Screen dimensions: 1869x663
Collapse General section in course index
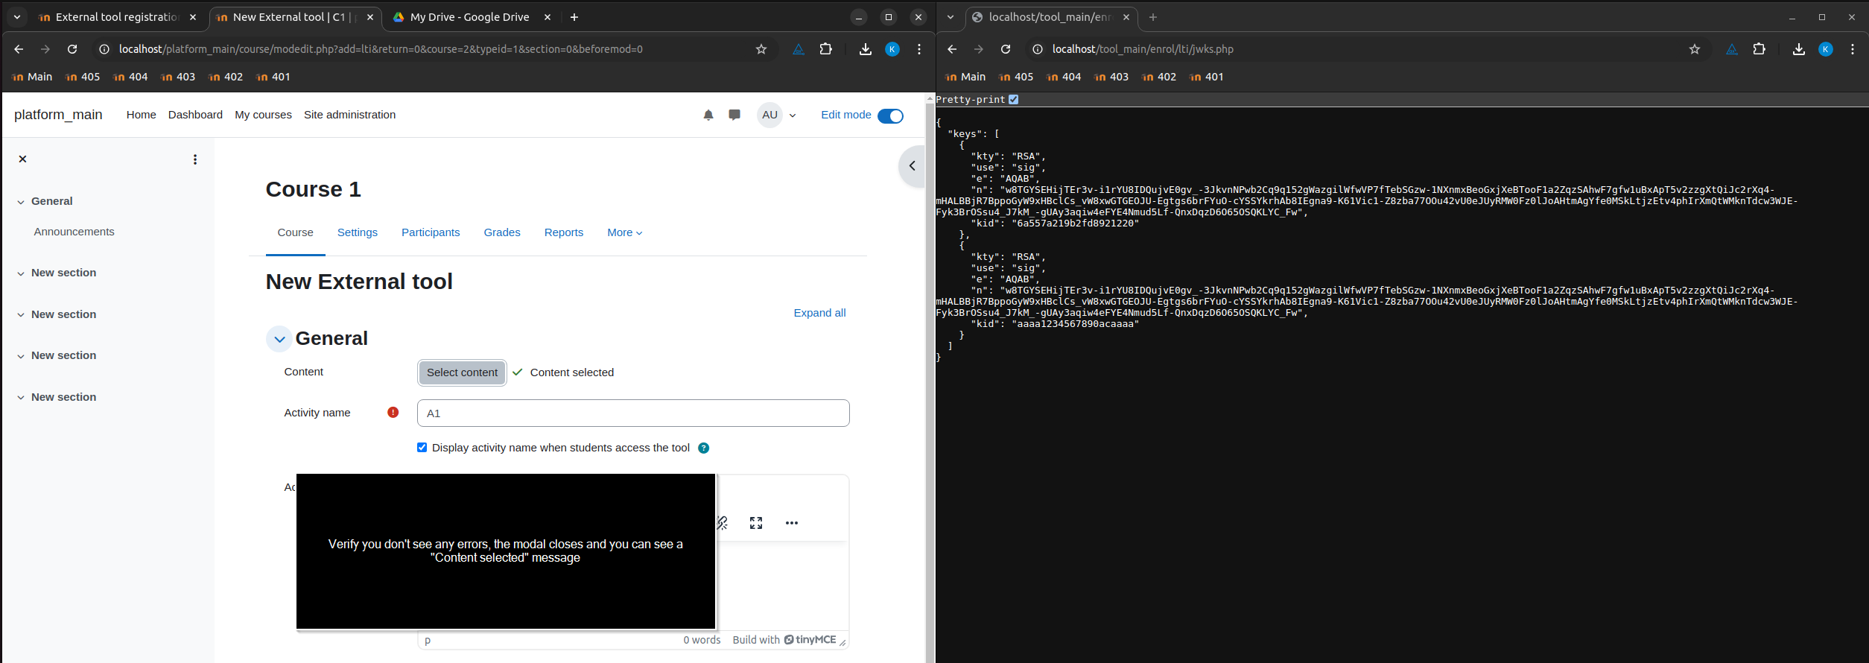[x=21, y=202]
